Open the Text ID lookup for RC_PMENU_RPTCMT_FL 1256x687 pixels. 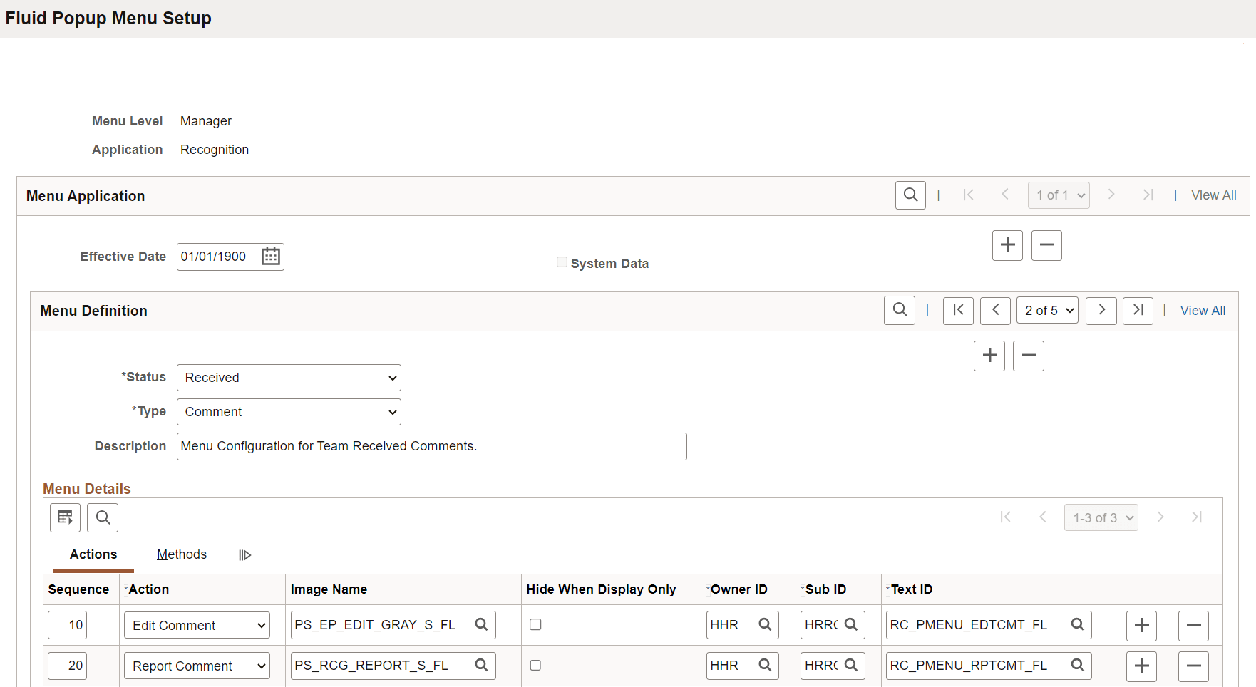pos(1077,666)
